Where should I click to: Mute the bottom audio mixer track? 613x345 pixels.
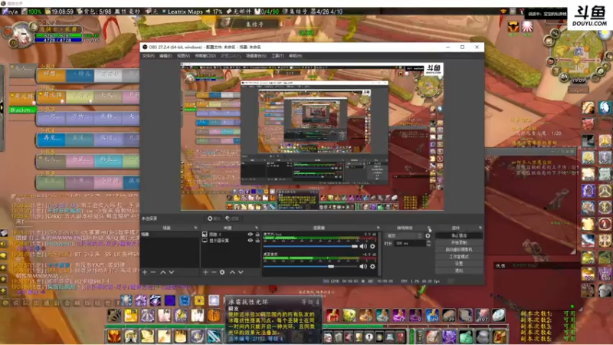coord(363,266)
